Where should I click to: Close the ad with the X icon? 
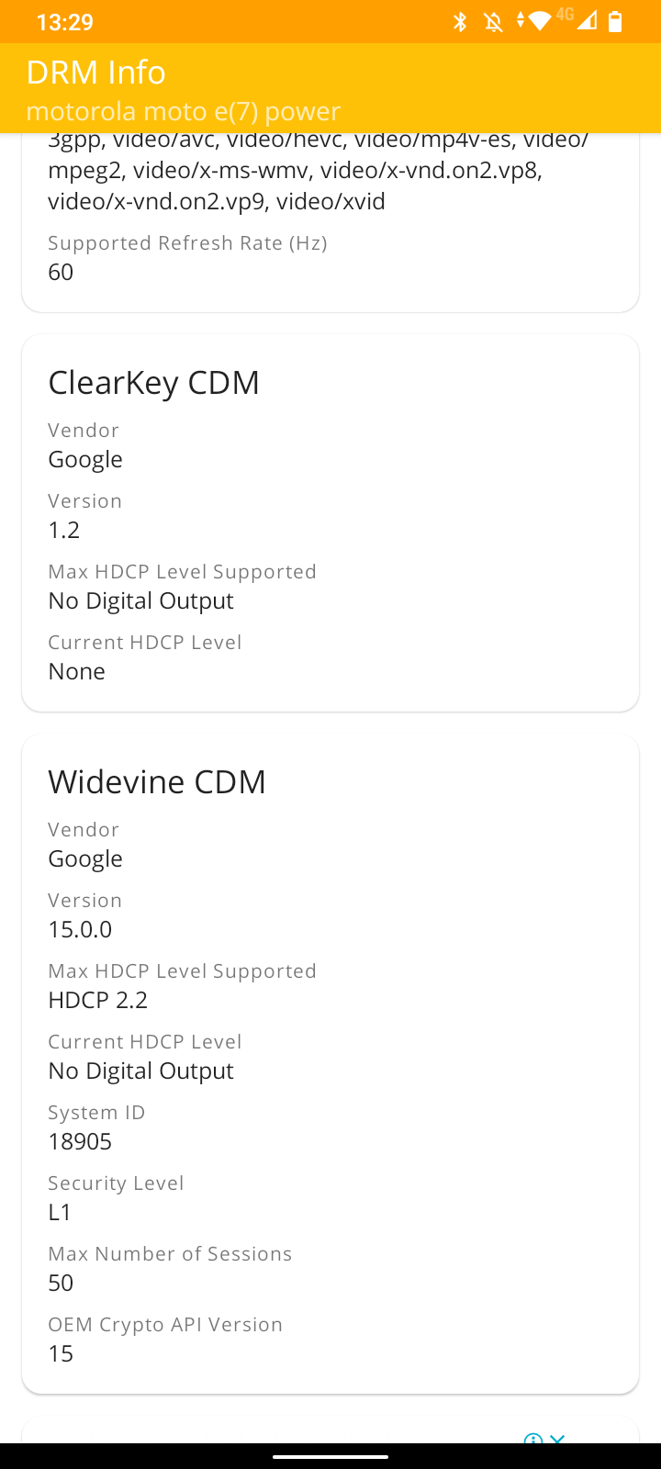[556, 1438]
